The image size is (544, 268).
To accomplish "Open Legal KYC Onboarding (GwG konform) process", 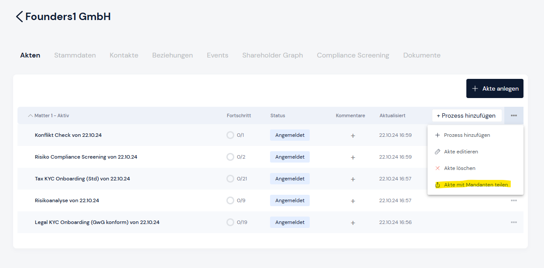I will pos(97,222).
